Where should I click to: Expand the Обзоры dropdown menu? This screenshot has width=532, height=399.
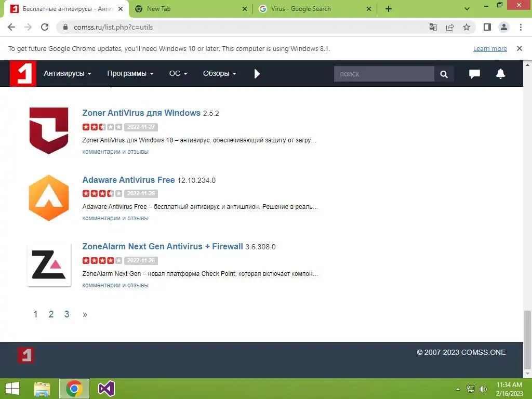pos(220,73)
